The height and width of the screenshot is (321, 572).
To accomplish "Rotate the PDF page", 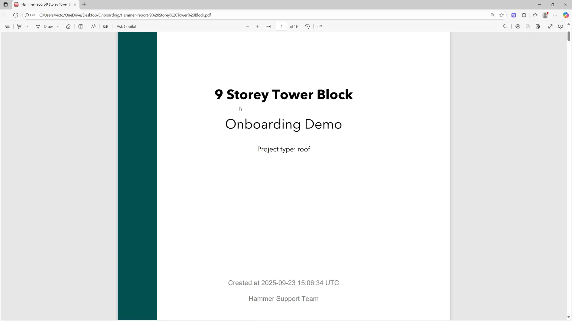I will pyautogui.click(x=307, y=26).
